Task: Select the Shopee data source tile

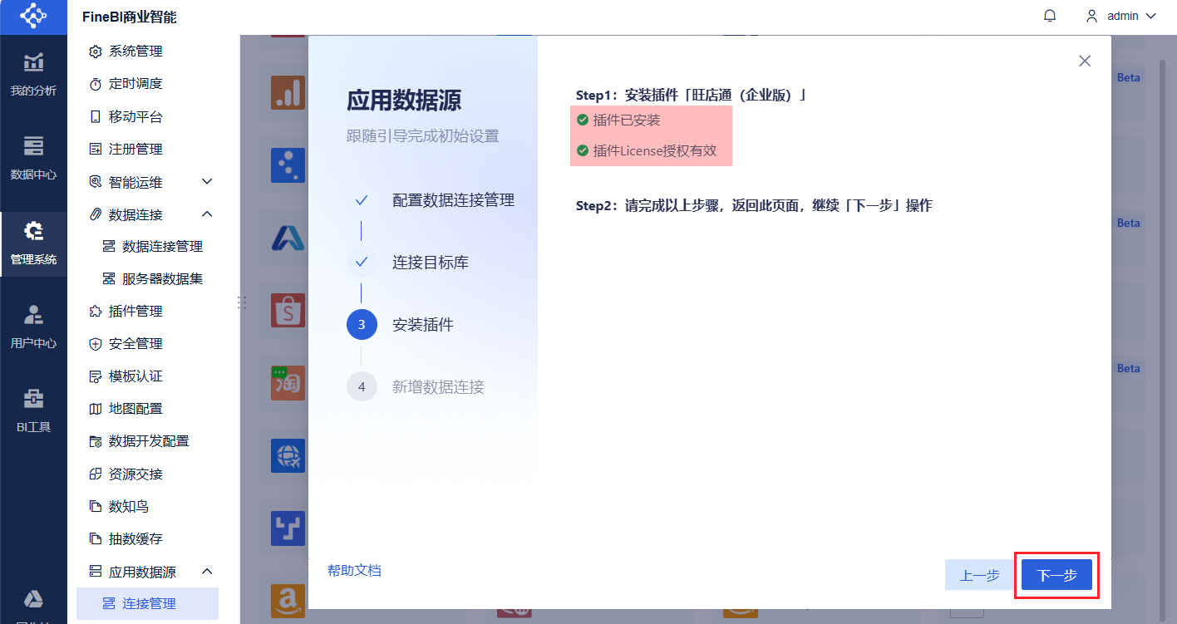Action: coord(288,311)
